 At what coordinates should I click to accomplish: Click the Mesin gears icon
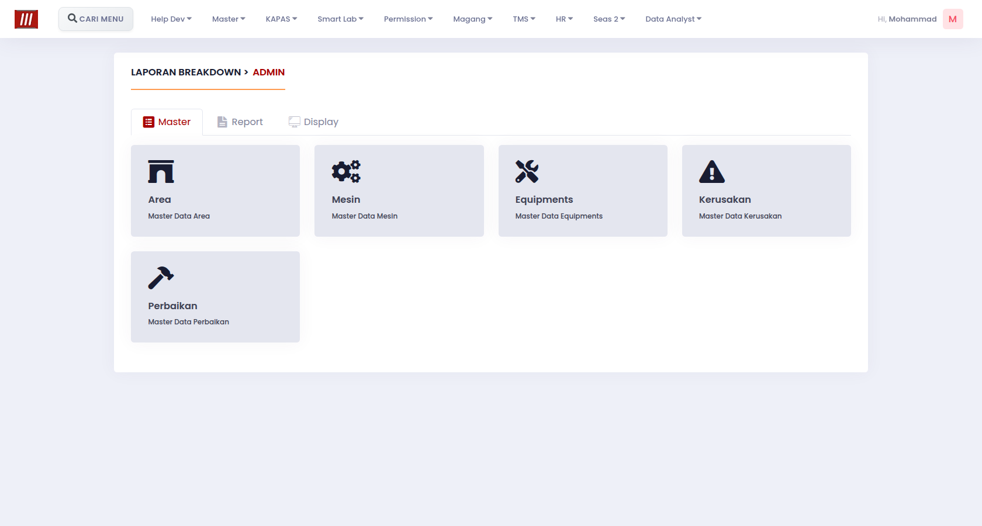coord(346,171)
